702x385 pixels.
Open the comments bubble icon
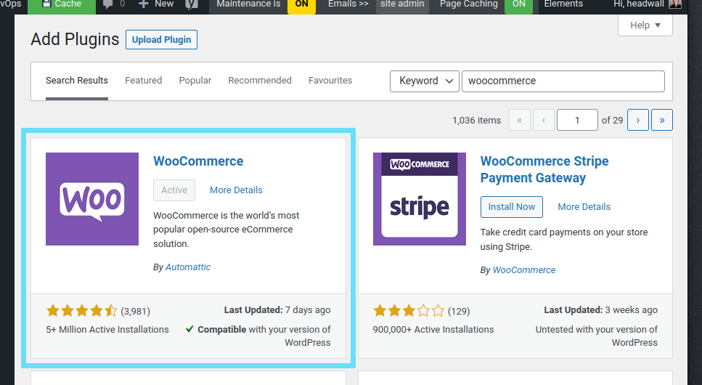pos(108,4)
